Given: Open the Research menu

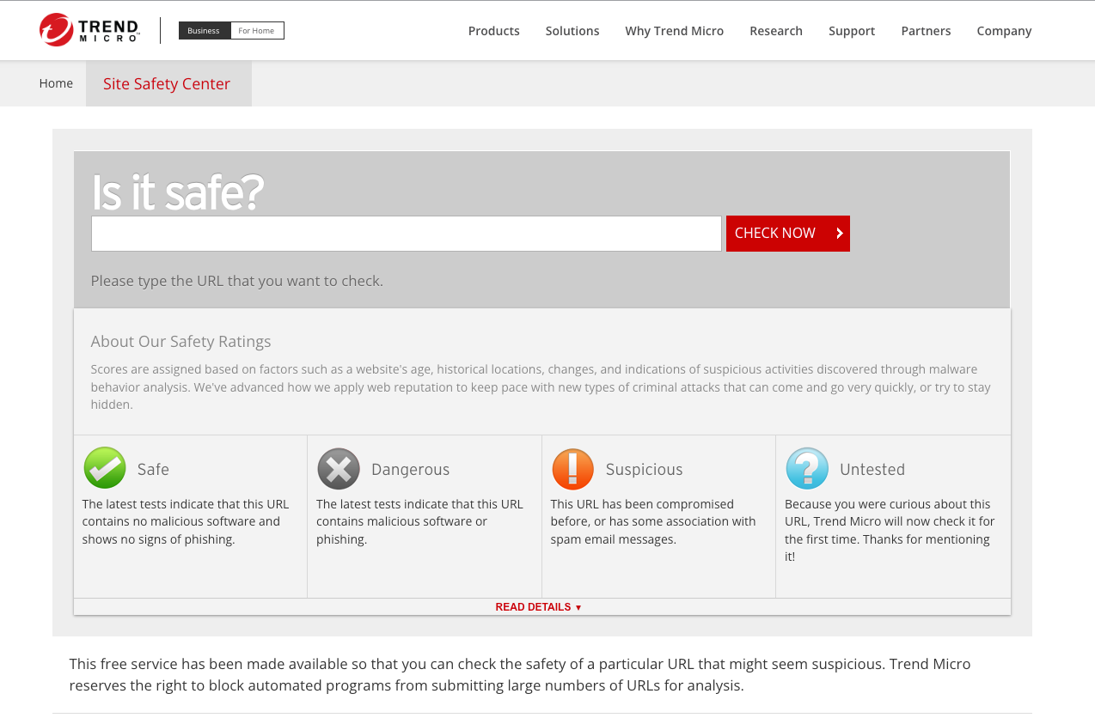Looking at the screenshot, I should tap(775, 31).
